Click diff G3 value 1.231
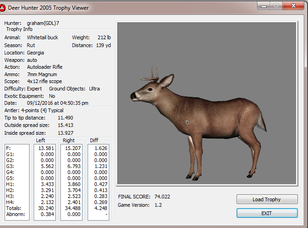 pyautogui.click(x=101, y=166)
